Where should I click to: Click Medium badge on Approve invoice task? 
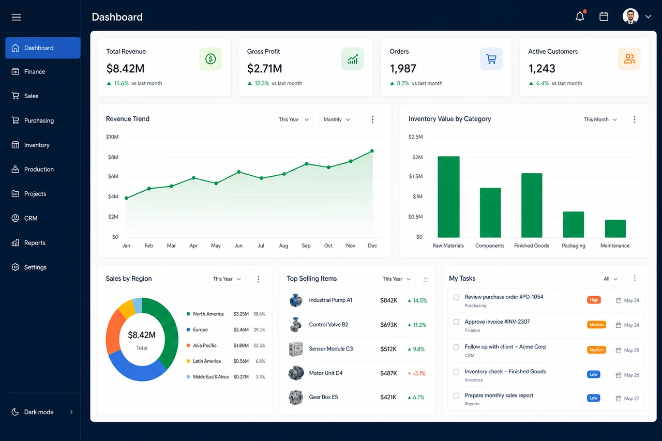(596, 325)
